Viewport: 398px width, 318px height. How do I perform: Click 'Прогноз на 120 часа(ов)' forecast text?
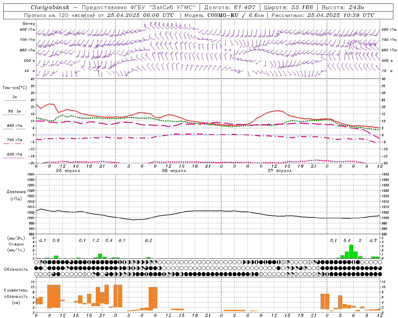(60, 15)
